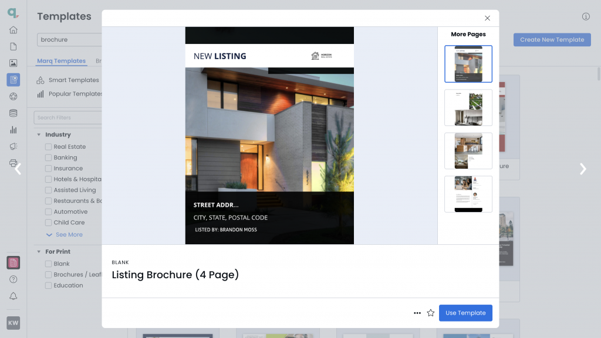Check the Blank filter under For Print
The image size is (601, 338).
pos(48,264)
